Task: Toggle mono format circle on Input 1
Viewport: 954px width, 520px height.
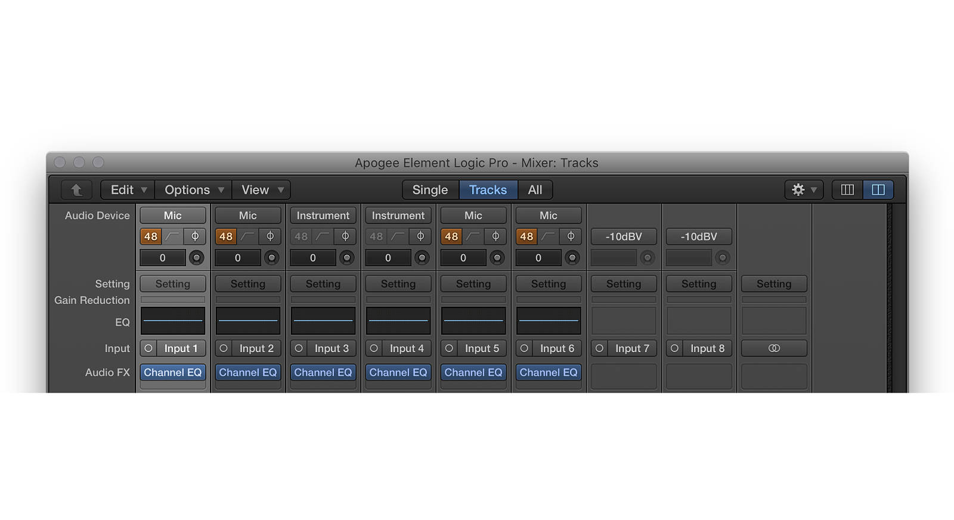Action: pyautogui.click(x=148, y=348)
